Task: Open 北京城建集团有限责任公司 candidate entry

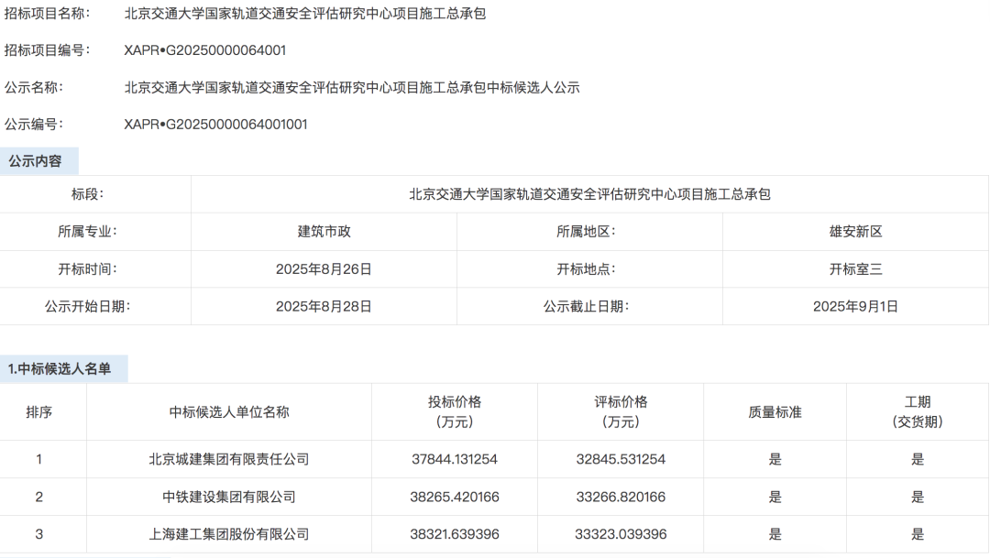Action: [x=227, y=459]
